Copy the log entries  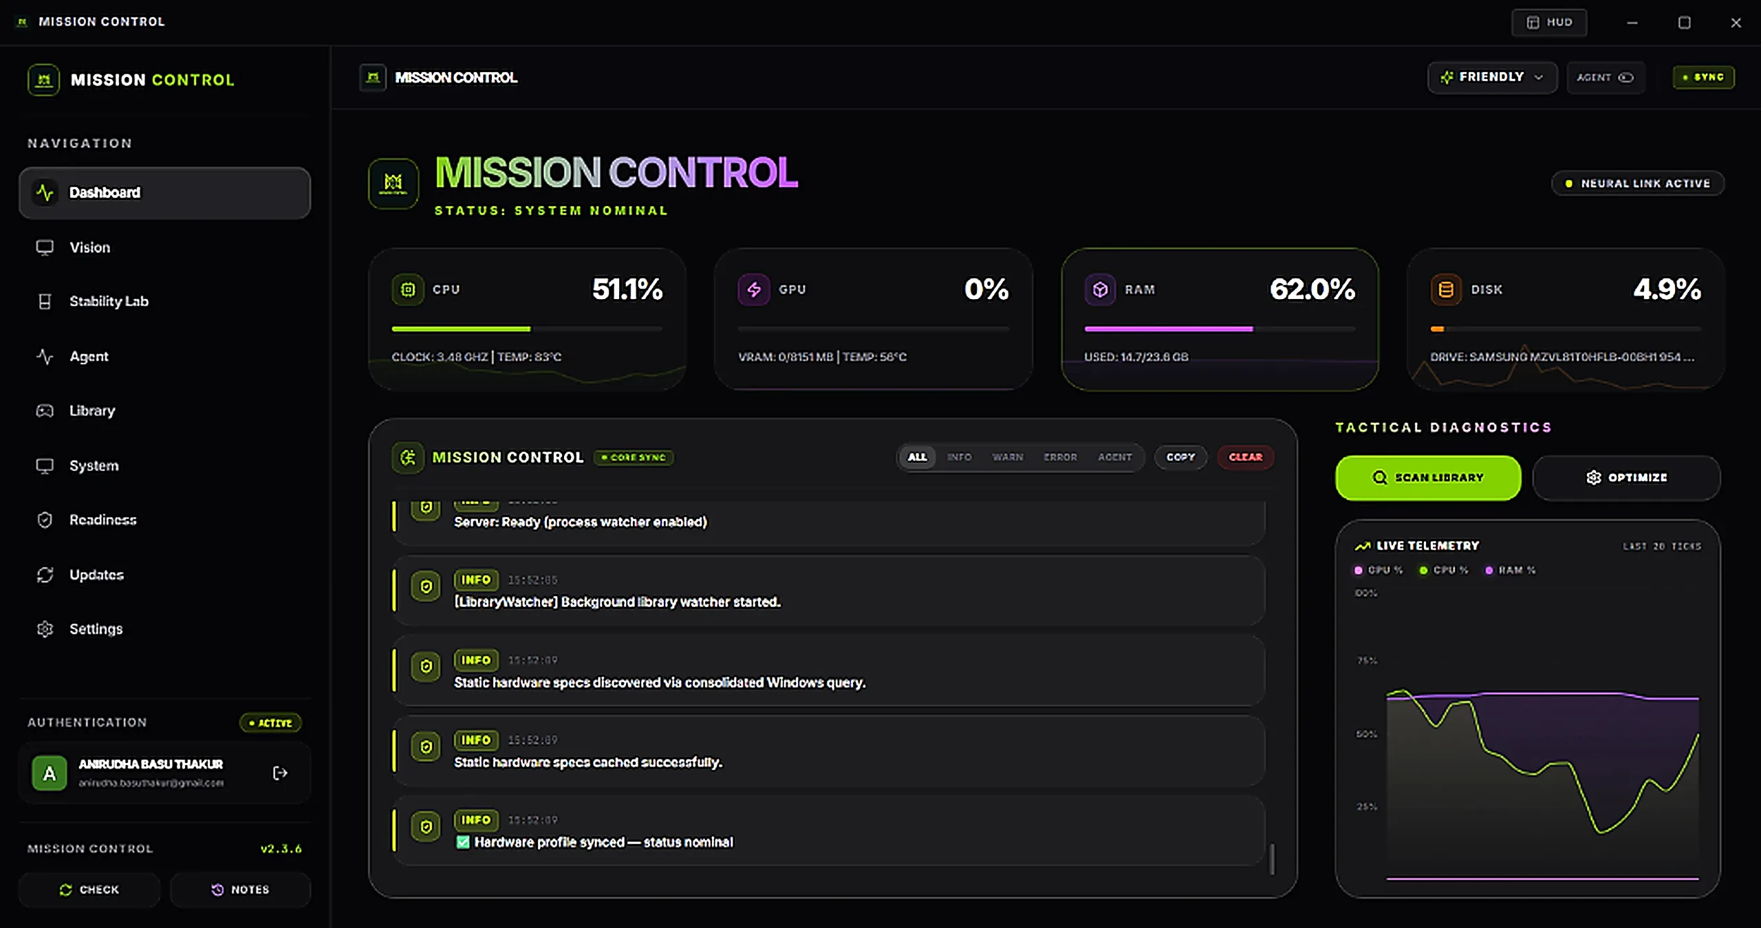coord(1180,457)
